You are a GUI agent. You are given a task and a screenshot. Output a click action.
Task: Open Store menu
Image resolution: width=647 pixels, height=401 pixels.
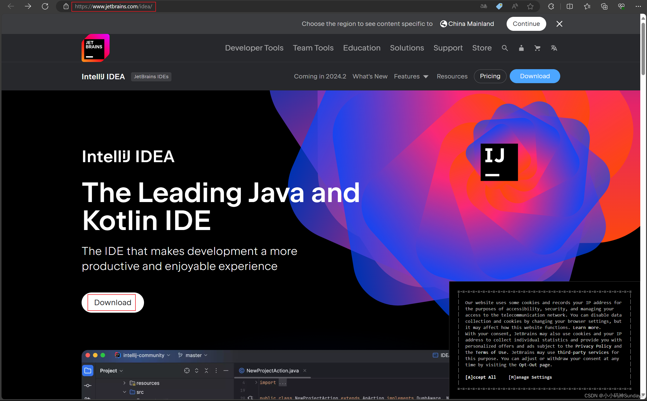[x=482, y=48]
